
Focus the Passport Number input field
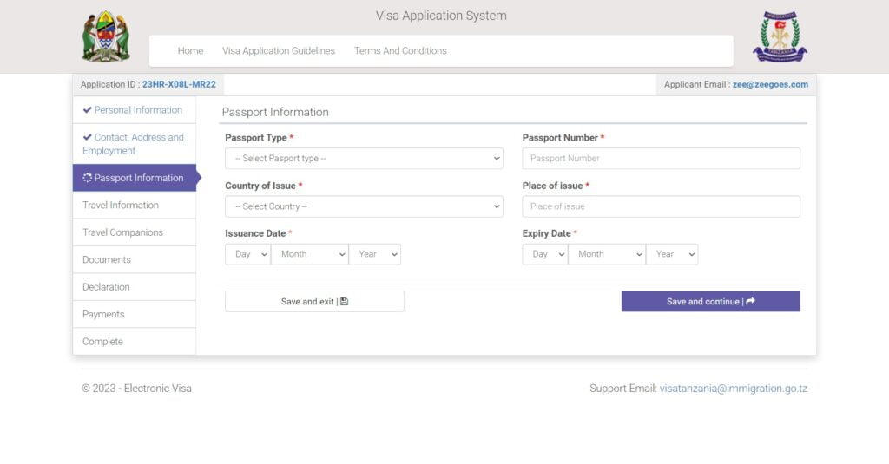point(661,159)
